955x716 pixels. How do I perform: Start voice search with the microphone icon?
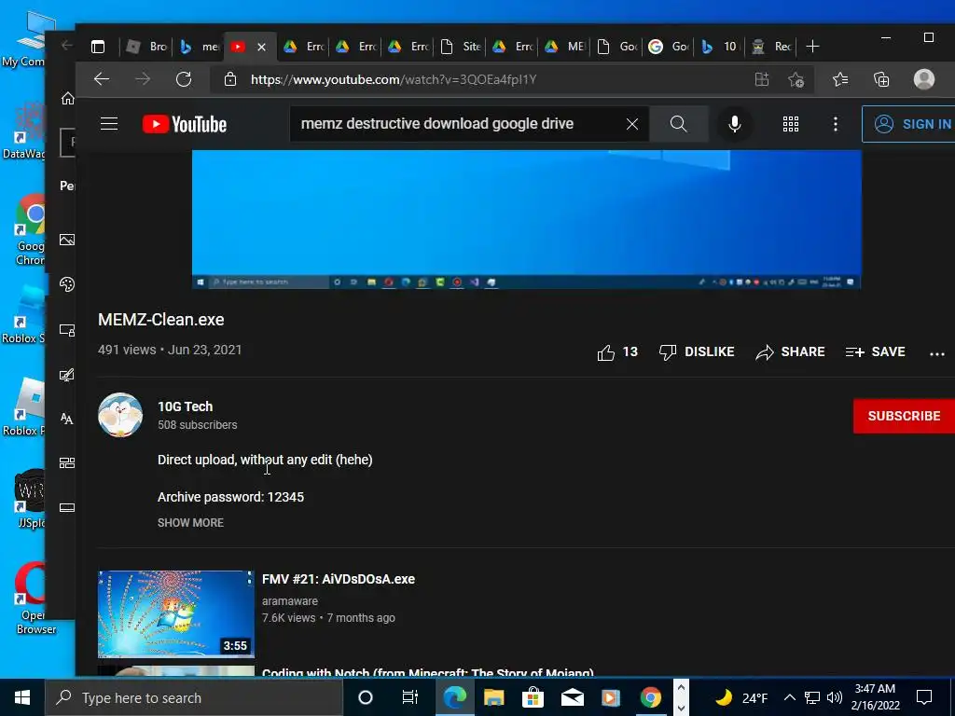point(735,124)
